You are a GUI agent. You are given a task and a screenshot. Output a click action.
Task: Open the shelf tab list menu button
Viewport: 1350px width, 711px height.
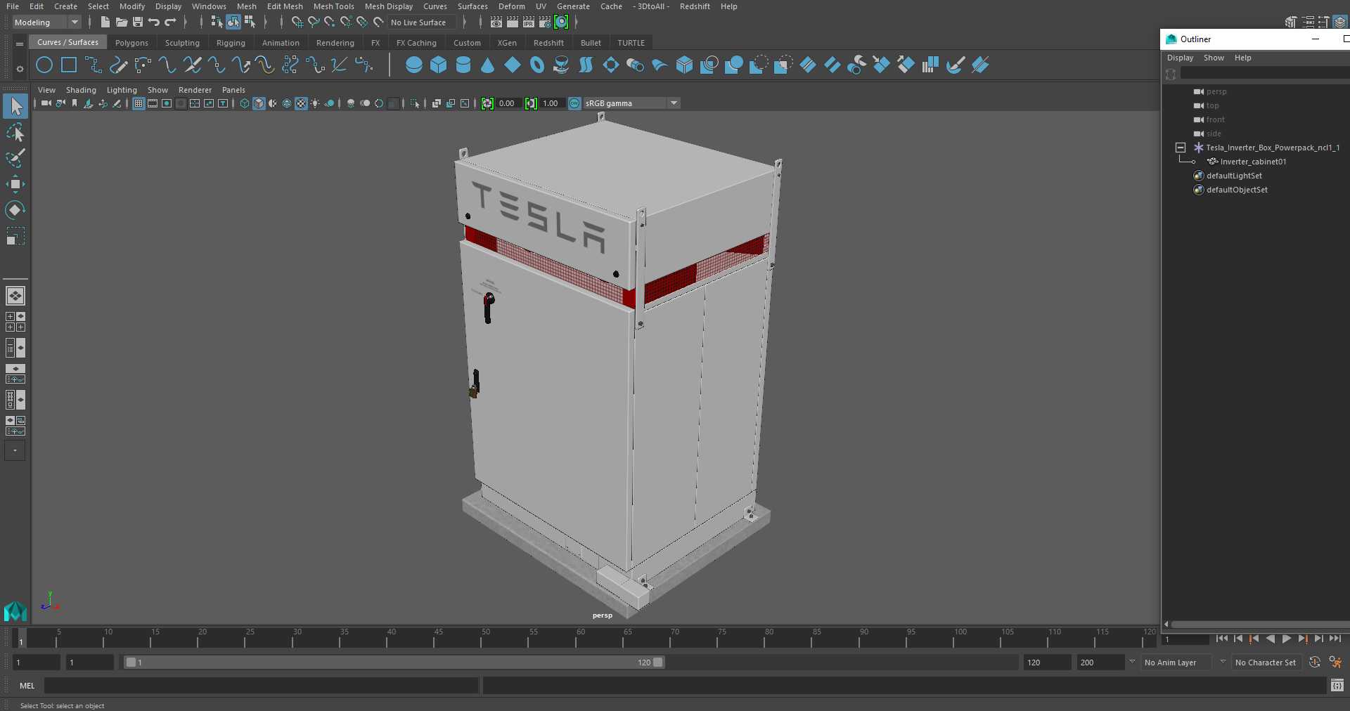pos(20,44)
